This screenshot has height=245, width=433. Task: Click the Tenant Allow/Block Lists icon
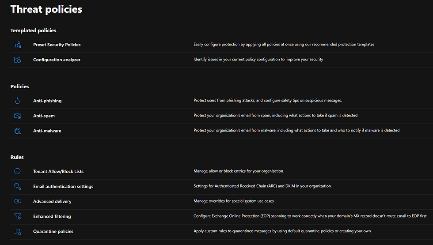[x=18, y=171]
